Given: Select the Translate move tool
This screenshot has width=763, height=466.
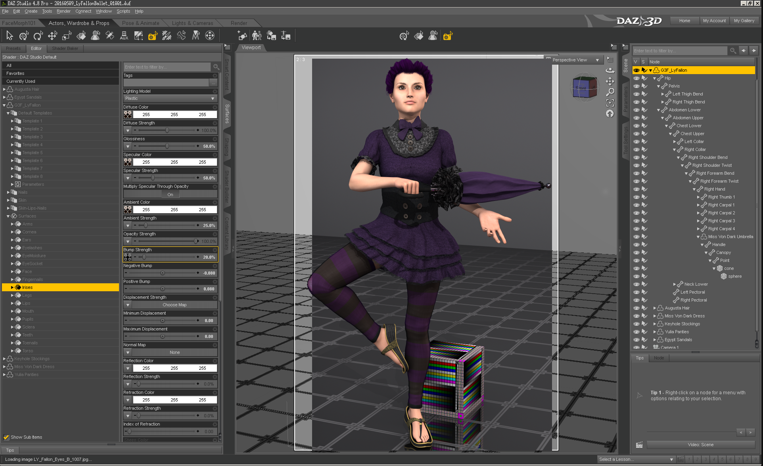Looking at the screenshot, I should 52,36.
